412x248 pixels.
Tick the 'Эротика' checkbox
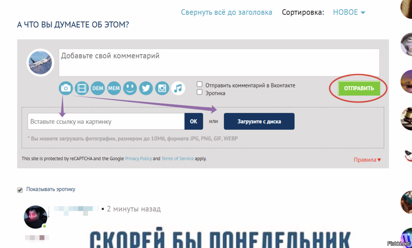200,92
